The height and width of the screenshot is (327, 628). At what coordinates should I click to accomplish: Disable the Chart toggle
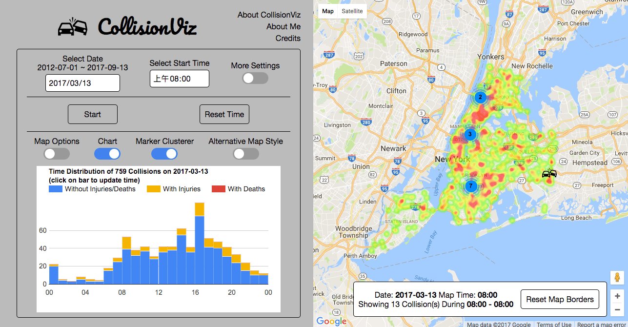tap(107, 154)
